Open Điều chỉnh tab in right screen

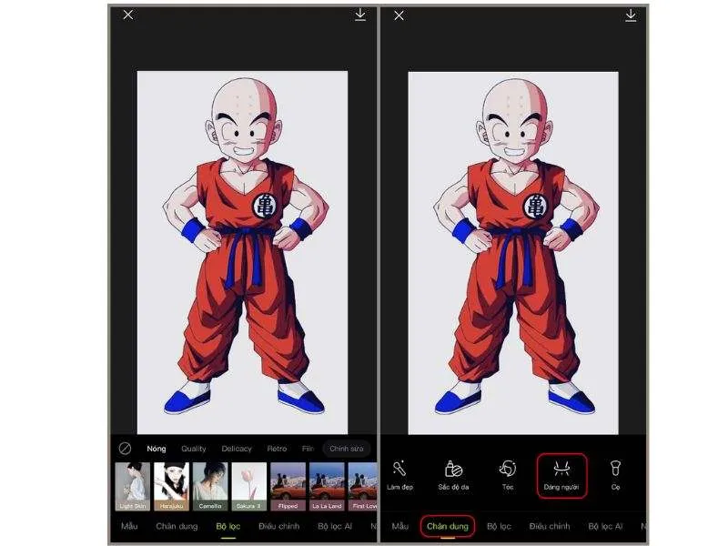[550, 526]
